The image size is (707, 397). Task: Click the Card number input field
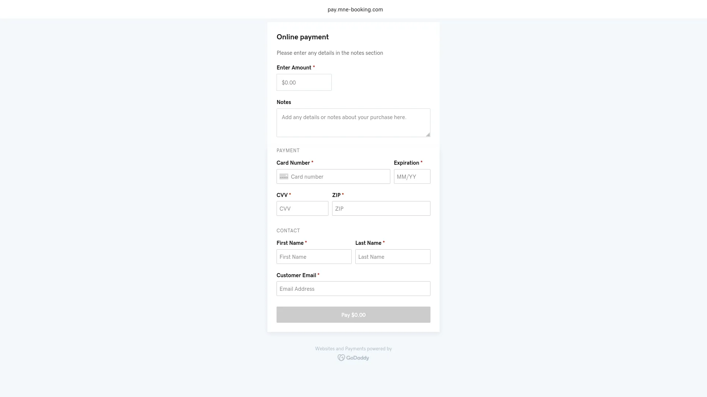point(339,177)
